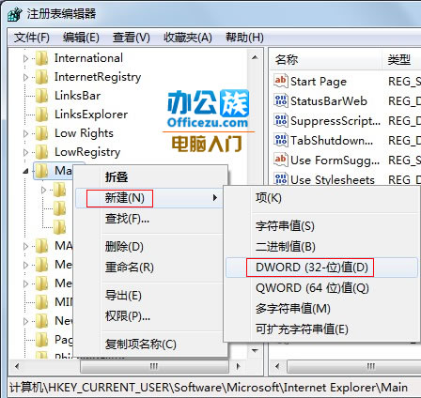Expand the InternetRegistry tree node
421x398 pixels.
[x=26, y=77]
